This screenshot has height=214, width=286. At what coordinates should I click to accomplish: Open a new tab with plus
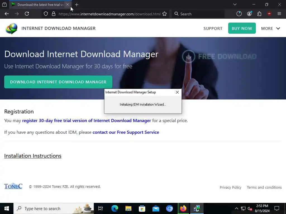click(77, 5)
